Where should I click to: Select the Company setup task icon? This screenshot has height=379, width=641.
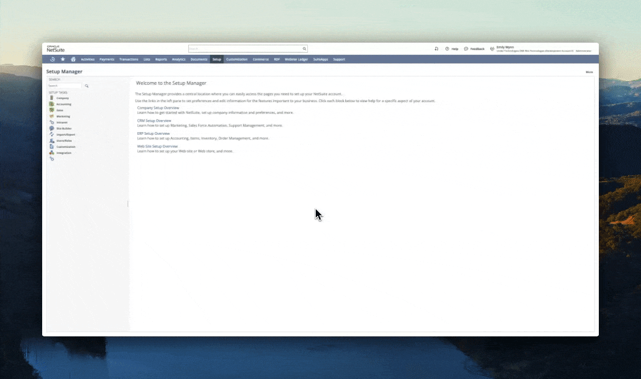(x=52, y=98)
